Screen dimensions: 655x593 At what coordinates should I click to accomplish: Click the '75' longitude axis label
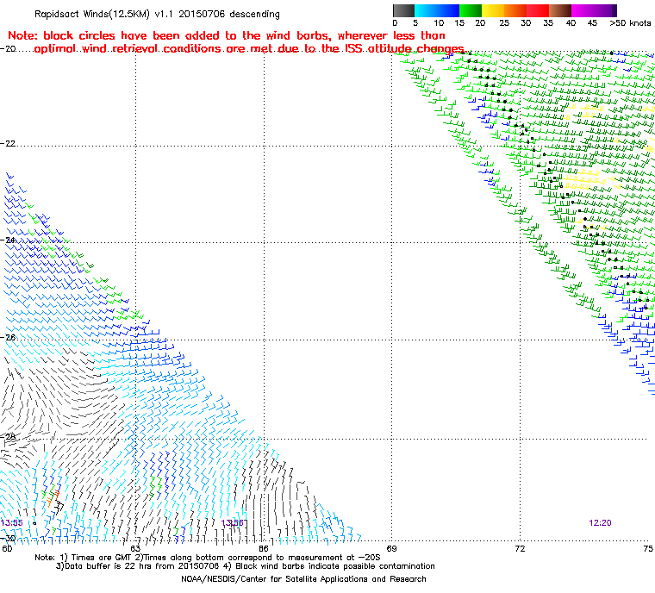click(x=648, y=549)
